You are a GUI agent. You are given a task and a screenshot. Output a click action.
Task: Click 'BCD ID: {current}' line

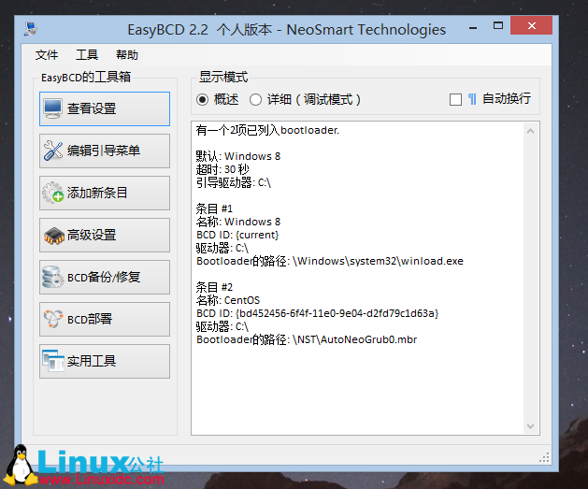tap(237, 235)
